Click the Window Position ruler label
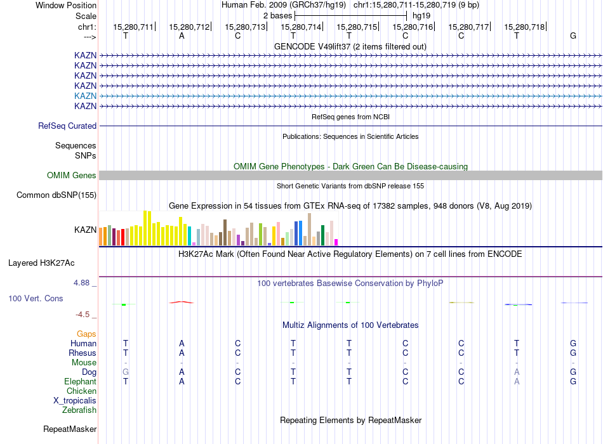Screen dimensions: 603x444 tap(66, 5)
